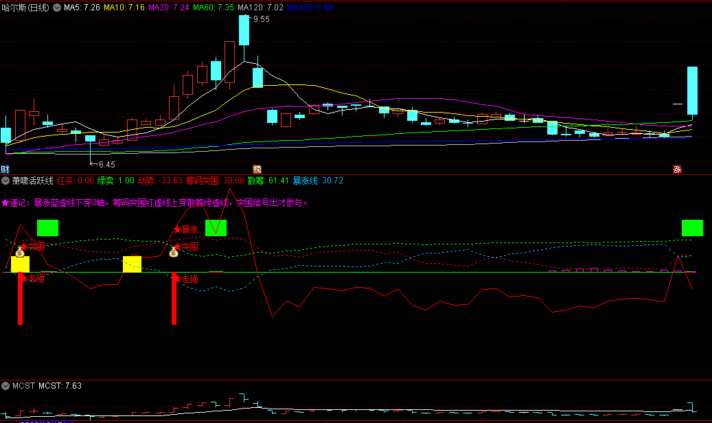The width and height of the screenshot is (712, 423).
Task: Click the 萧啸活跃线 indicator name
Action: pos(33,181)
